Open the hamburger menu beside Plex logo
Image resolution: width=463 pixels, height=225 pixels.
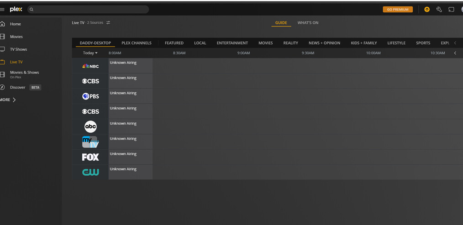click(x=2, y=10)
